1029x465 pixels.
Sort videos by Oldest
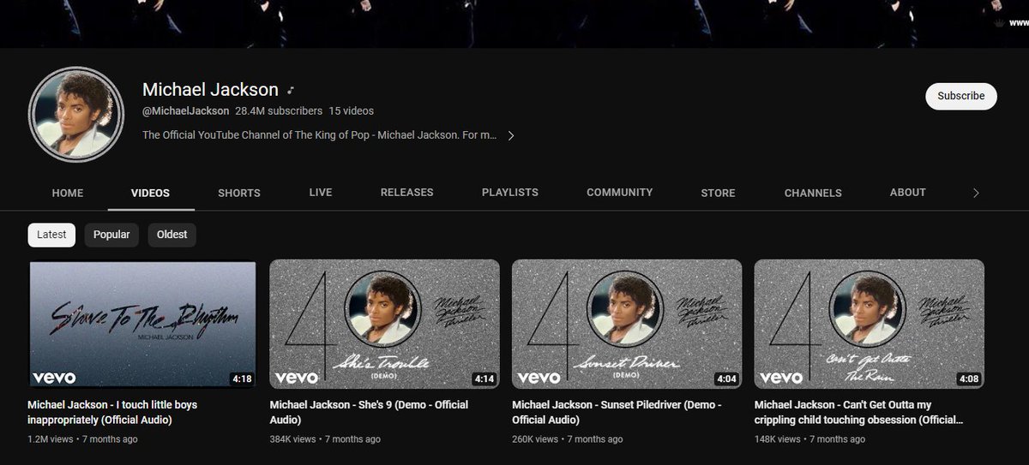[171, 235]
